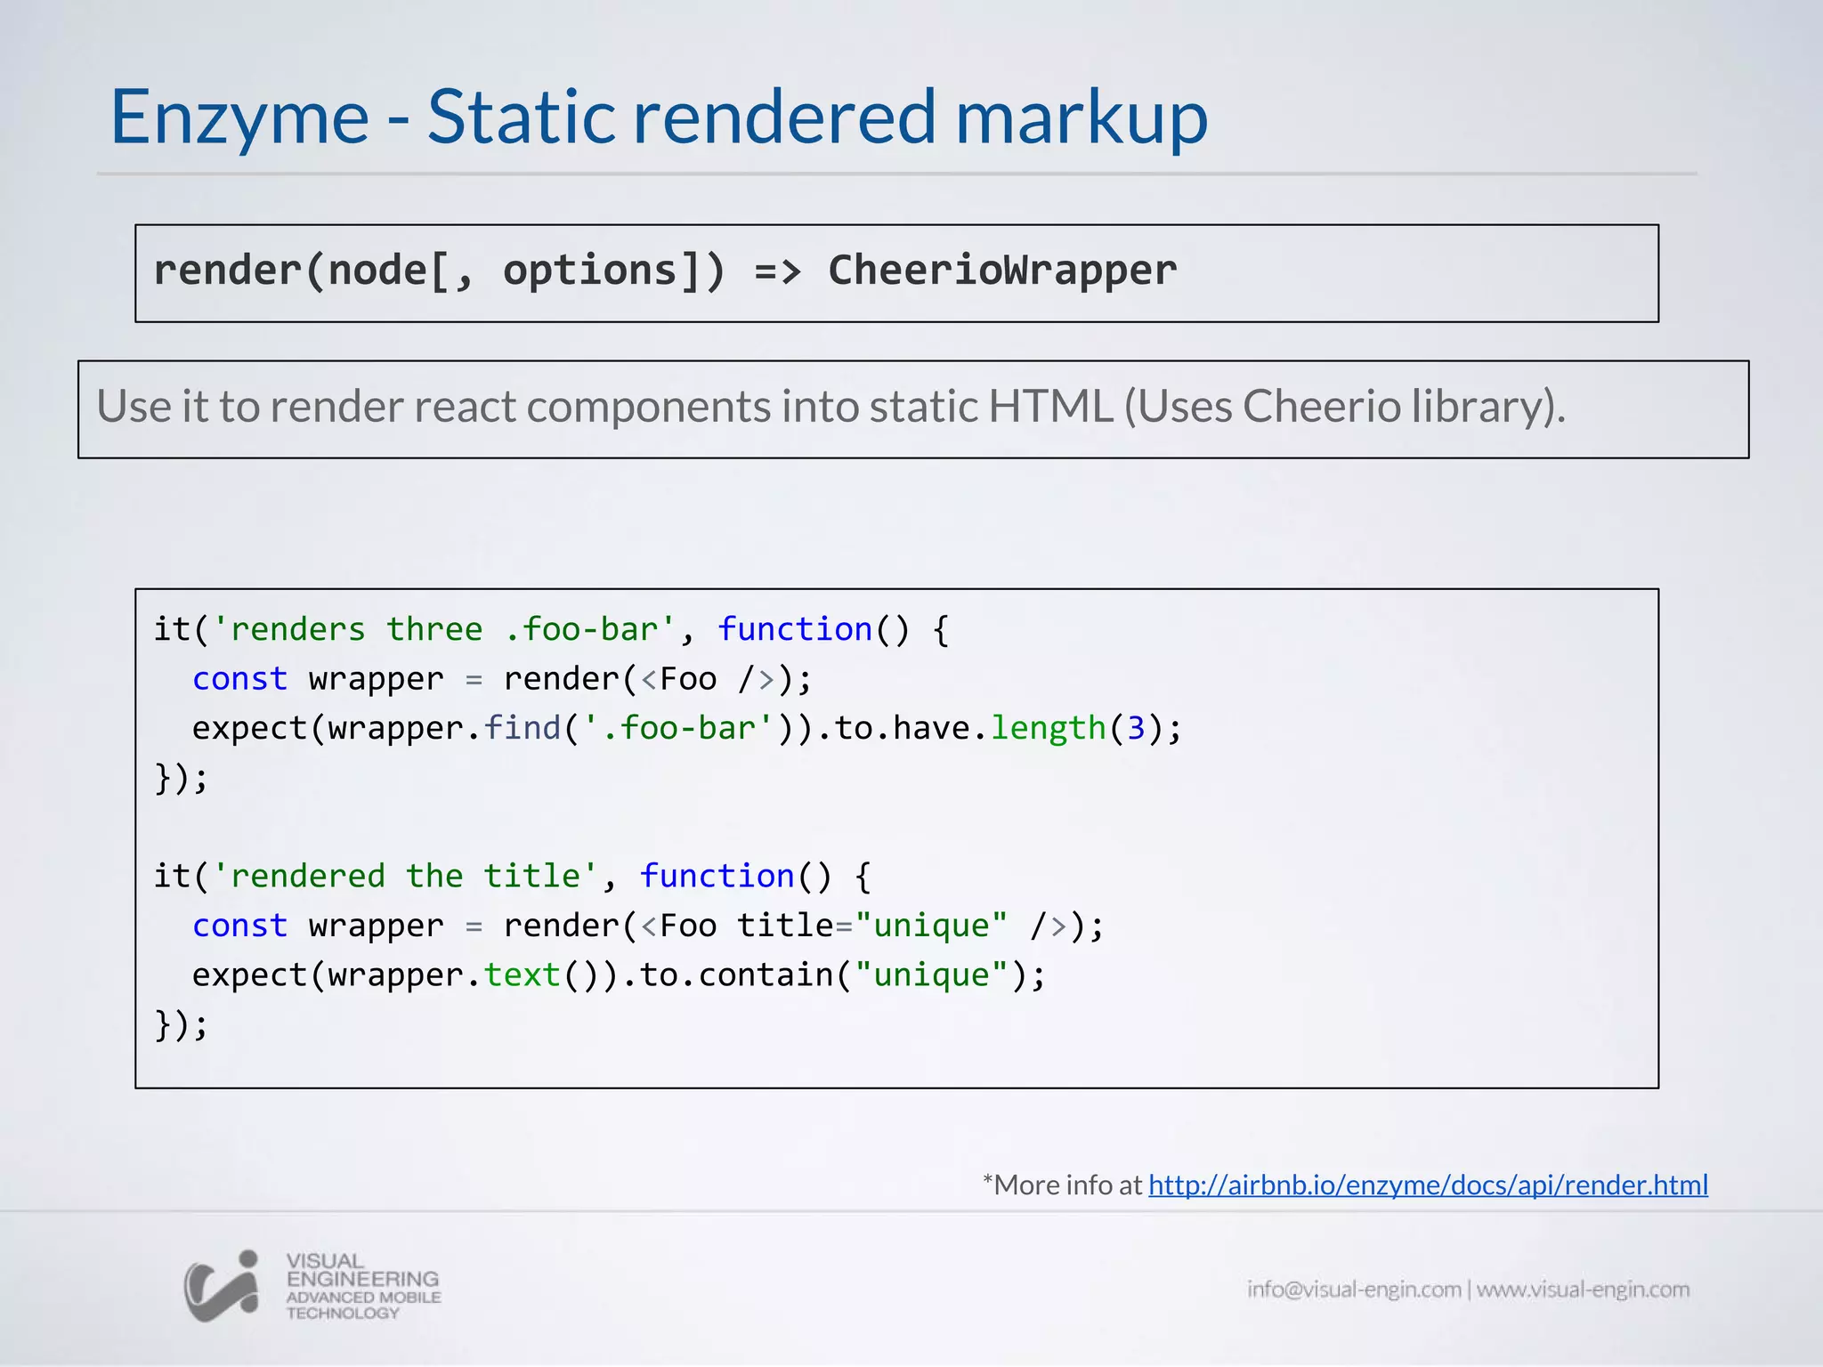
Task: Click the line "expect(wrapper.find('.foo-bar'))"
Action: (x=687, y=728)
